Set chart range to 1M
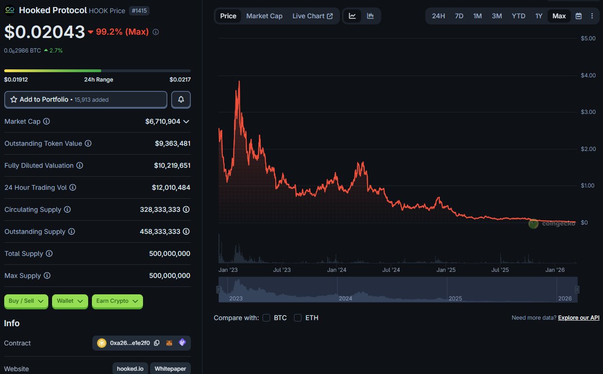Image resolution: width=603 pixels, height=374 pixels. (x=477, y=16)
